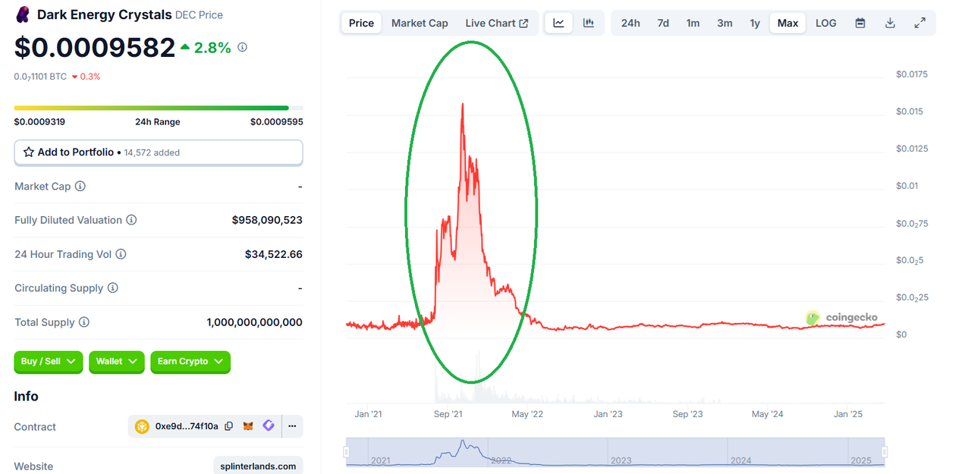
Task: Show the Market Cap info tooltip icon
Action: click(80, 186)
